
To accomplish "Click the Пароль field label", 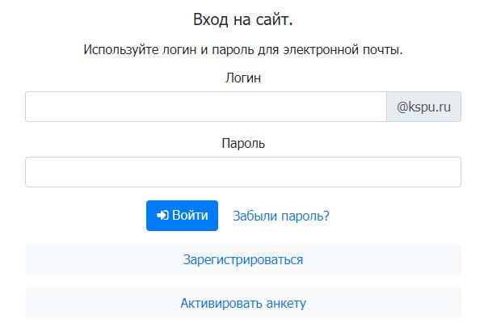I will coord(243,143).
